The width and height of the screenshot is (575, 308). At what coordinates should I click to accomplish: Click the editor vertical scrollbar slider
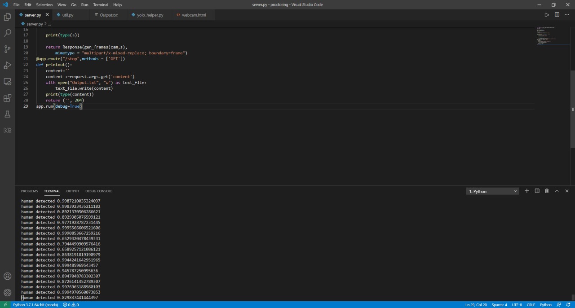(x=572, y=109)
